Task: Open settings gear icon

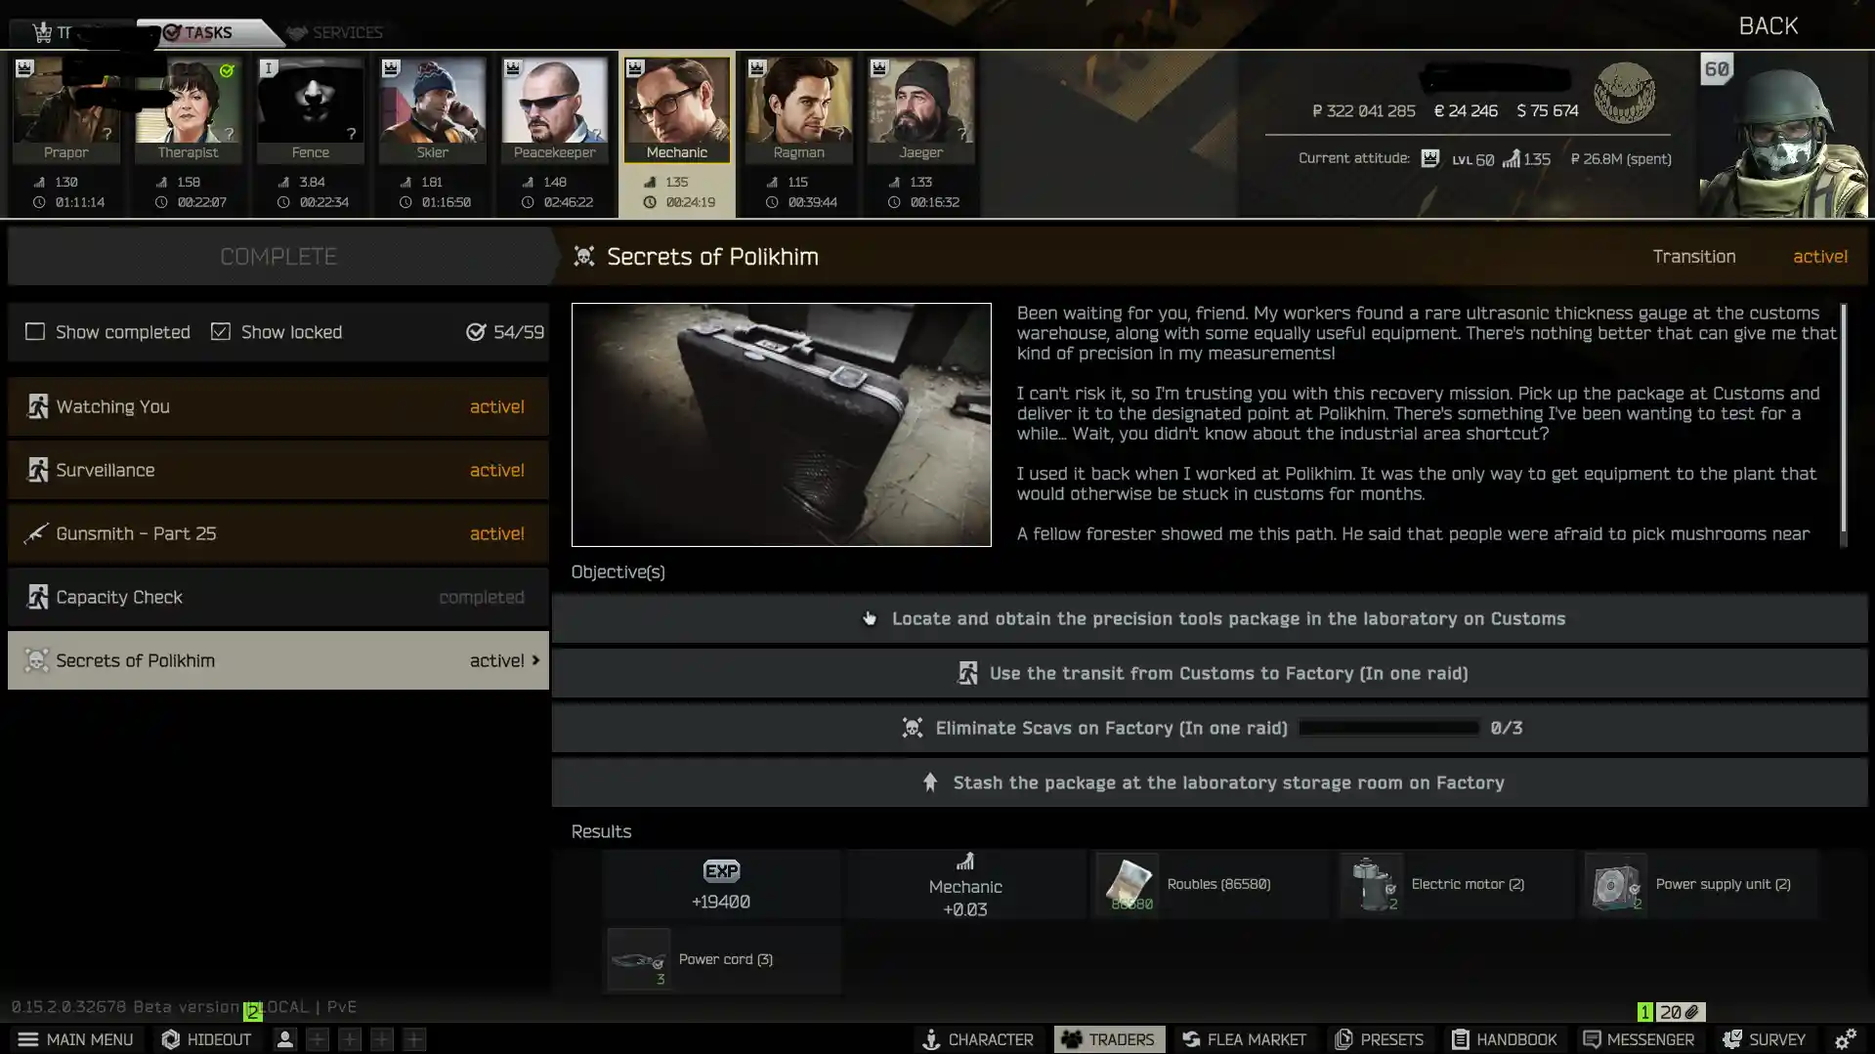Action: click(x=1845, y=1039)
